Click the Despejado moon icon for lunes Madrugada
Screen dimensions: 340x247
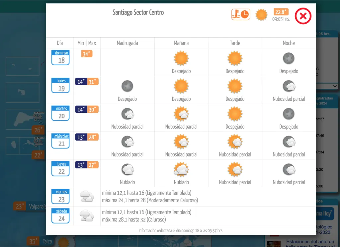point(127,86)
